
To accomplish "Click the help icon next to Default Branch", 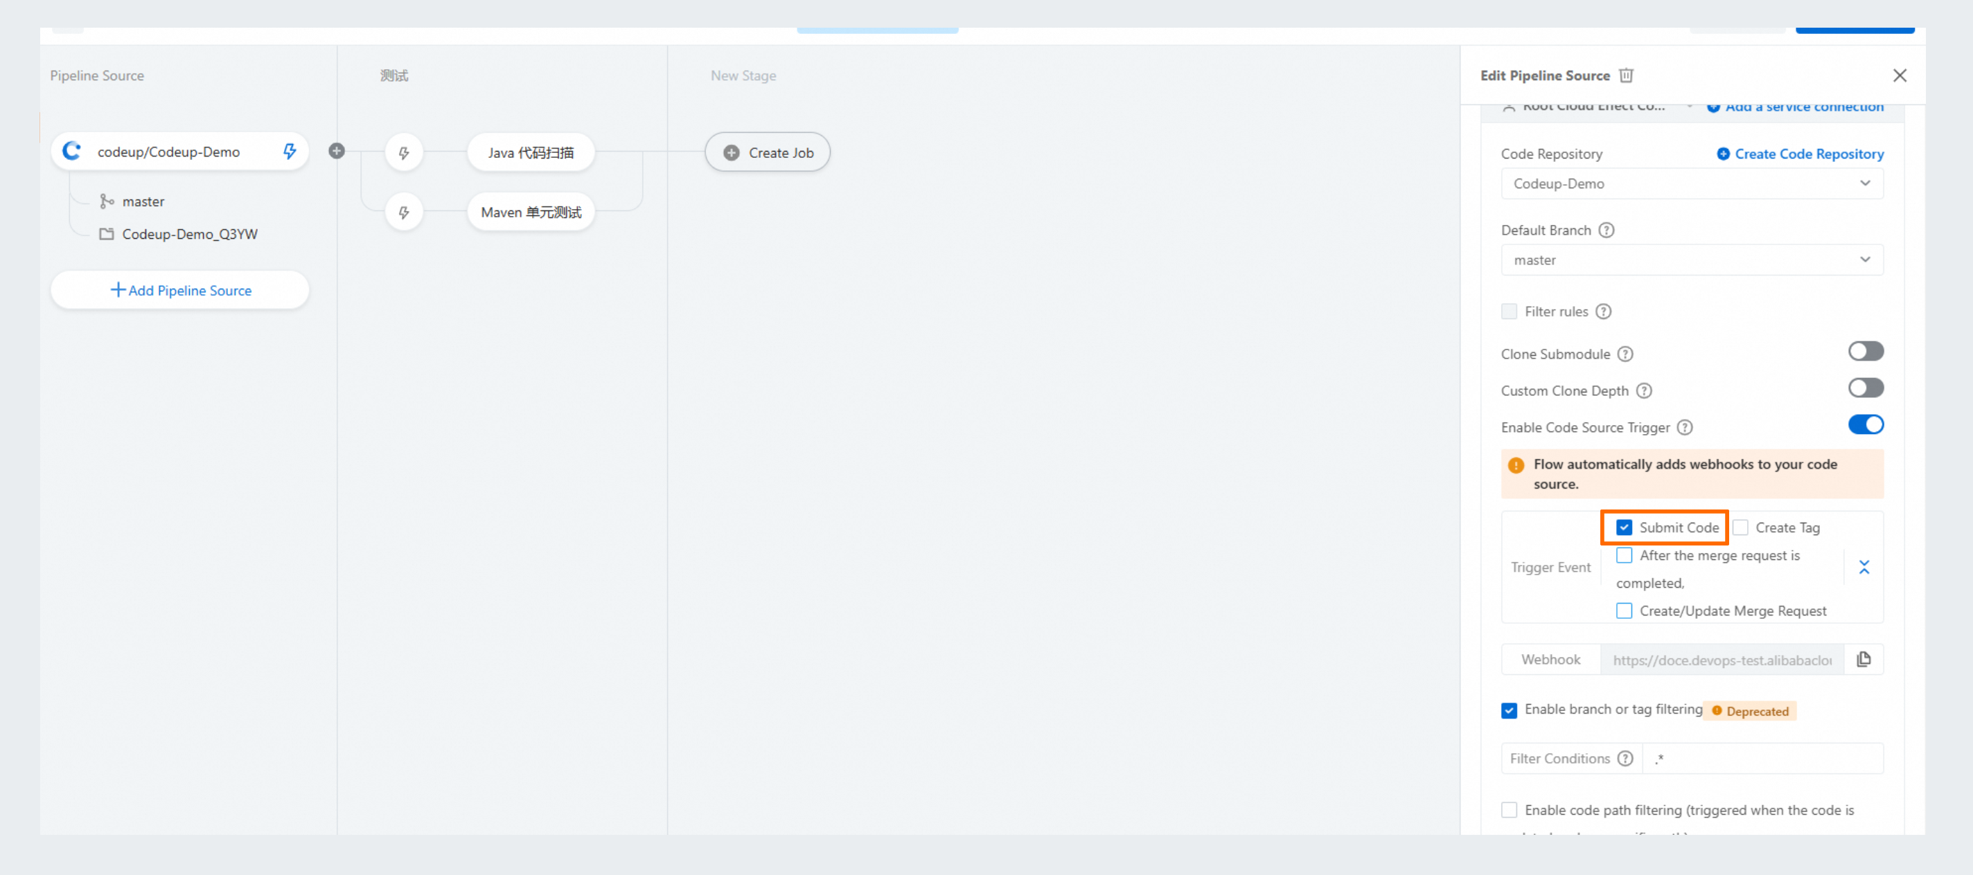I will click(1606, 230).
